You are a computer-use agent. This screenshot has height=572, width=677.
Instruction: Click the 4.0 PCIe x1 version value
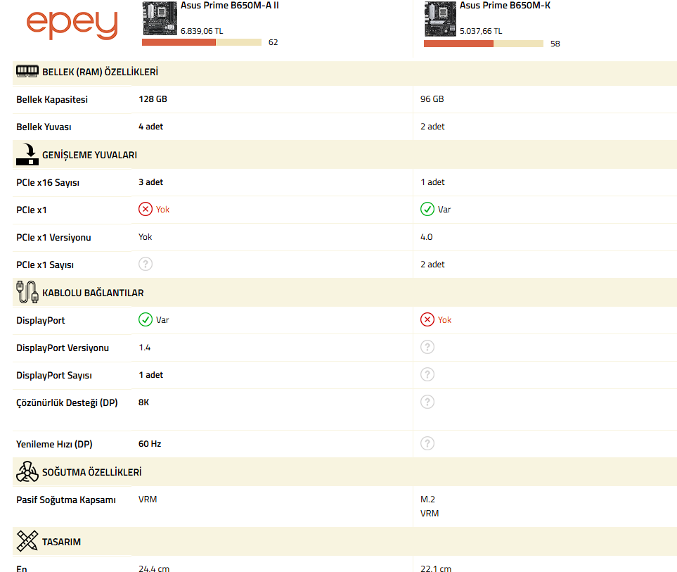pyautogui.click(x=427, y=237)
